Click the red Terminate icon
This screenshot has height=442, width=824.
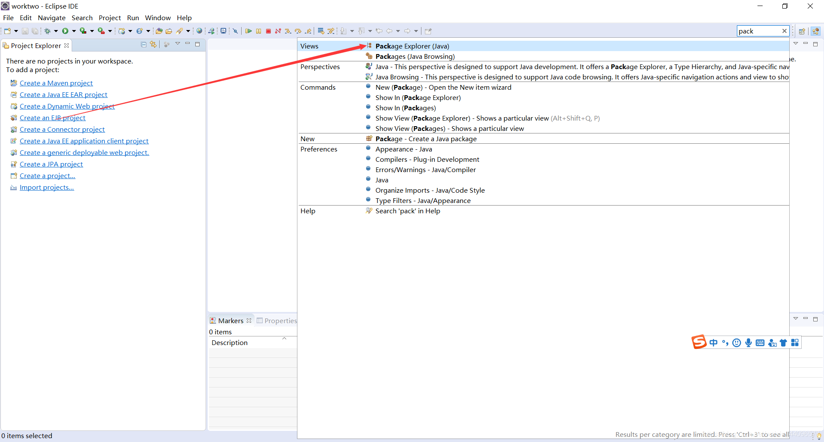pyautogui.click(x=268, y=31)
